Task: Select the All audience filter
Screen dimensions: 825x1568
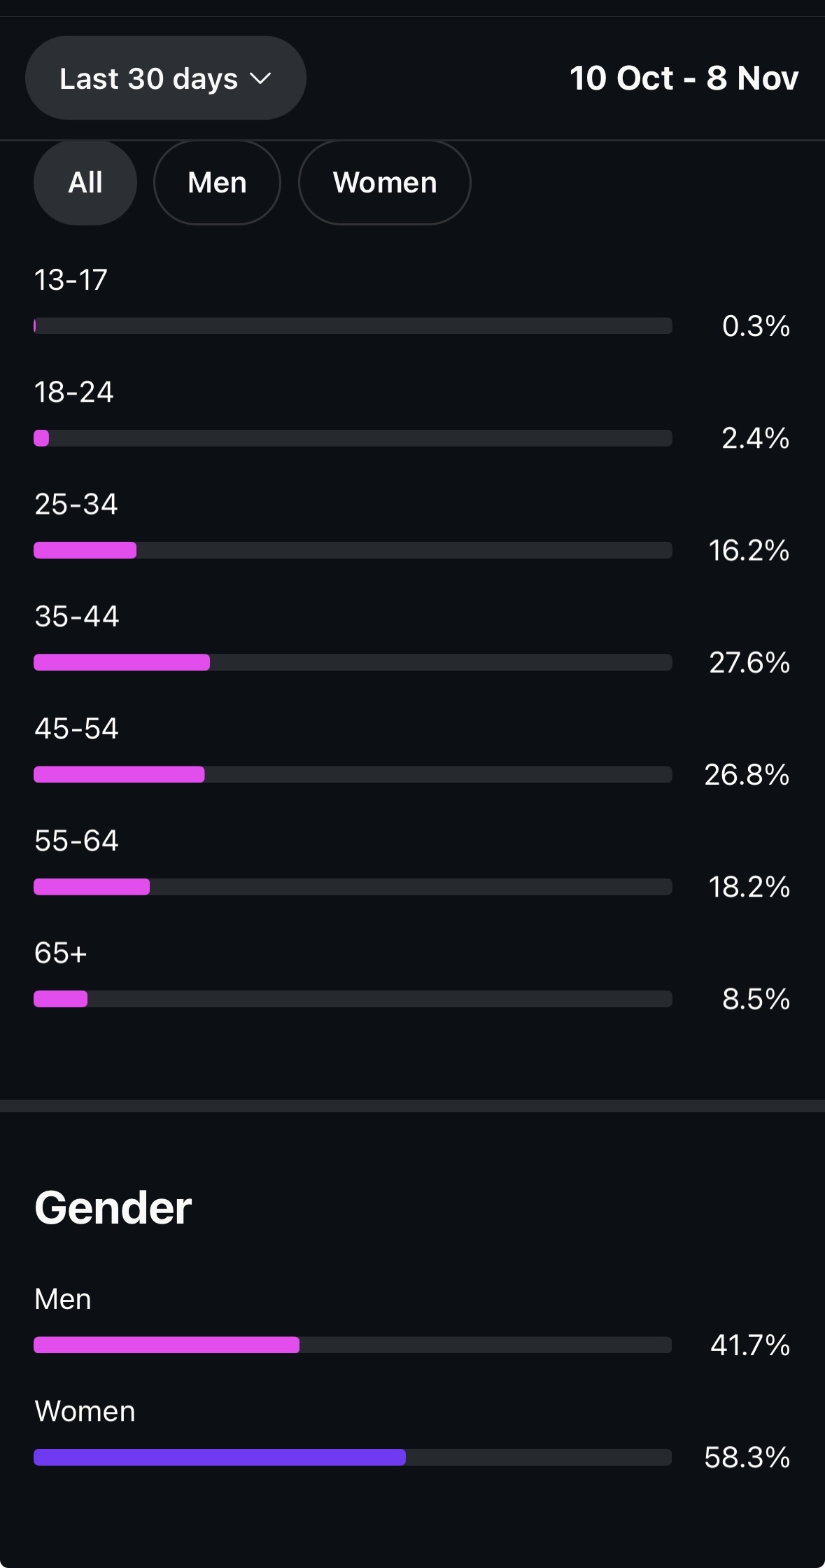Action: (x=85, y=183)
